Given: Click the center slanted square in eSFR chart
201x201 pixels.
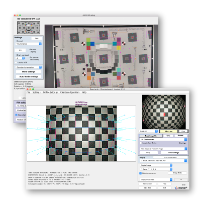Looking at the screenshot, I should (x=104, y=59).
